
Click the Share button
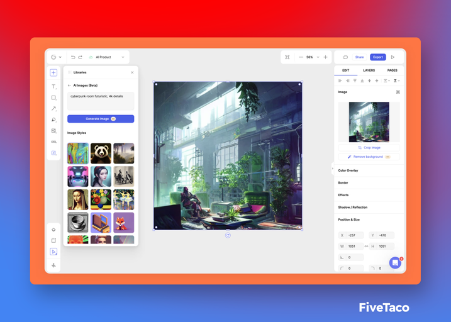[360, 57]
